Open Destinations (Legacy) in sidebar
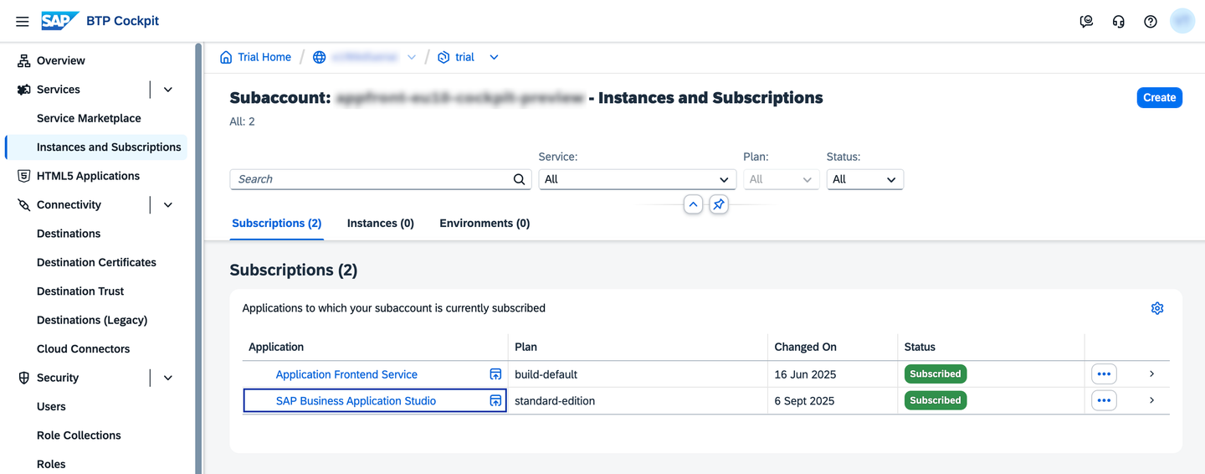This screenshot has width=1205, height=474. (x=92, y=320)
